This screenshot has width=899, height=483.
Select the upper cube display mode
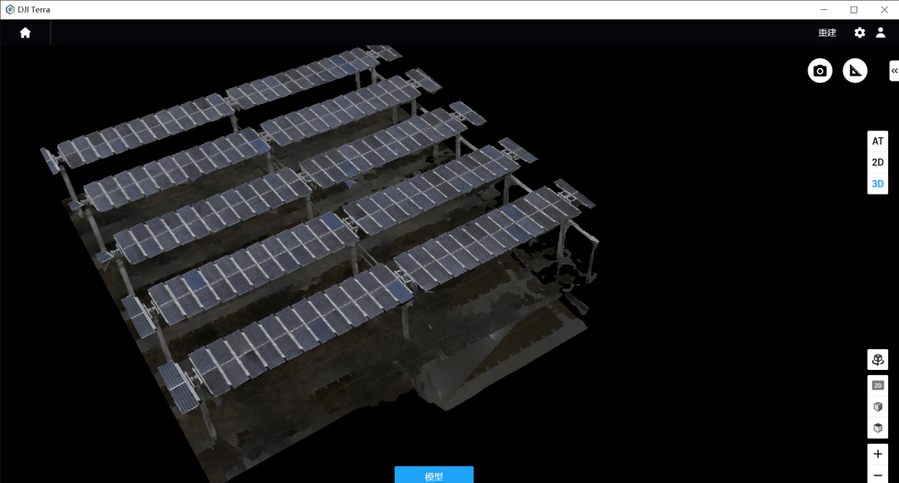877,407
